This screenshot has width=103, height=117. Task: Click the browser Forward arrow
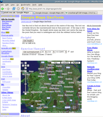click(x=8, y=9)
